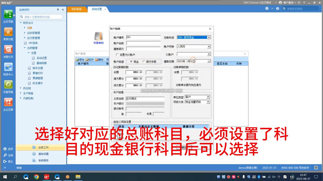Select the 银行存款 radio button

click(144, 62)
